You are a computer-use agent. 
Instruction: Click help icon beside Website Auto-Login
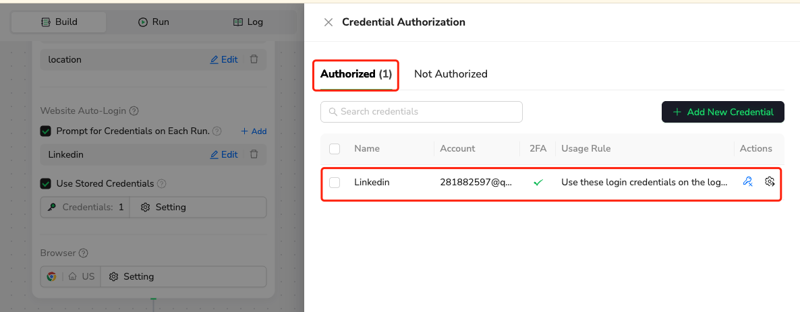134,111
